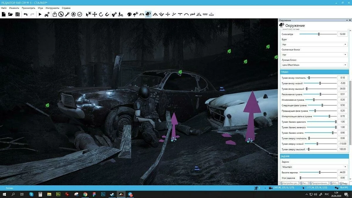Select the four-arrow move tool
Viewport: 352px width, 198px height.
coord(95,14)
